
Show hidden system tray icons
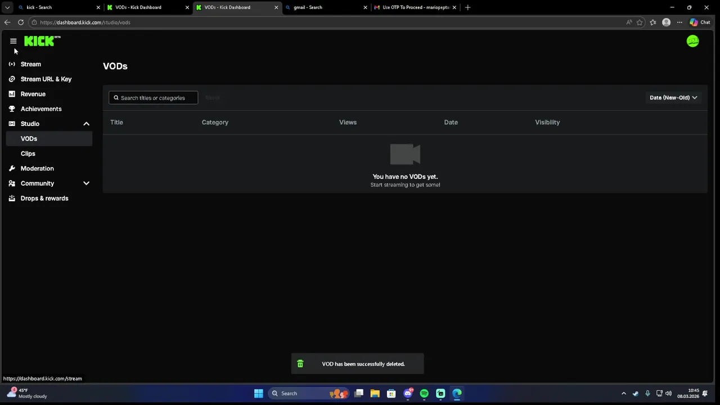pos(623,393)
